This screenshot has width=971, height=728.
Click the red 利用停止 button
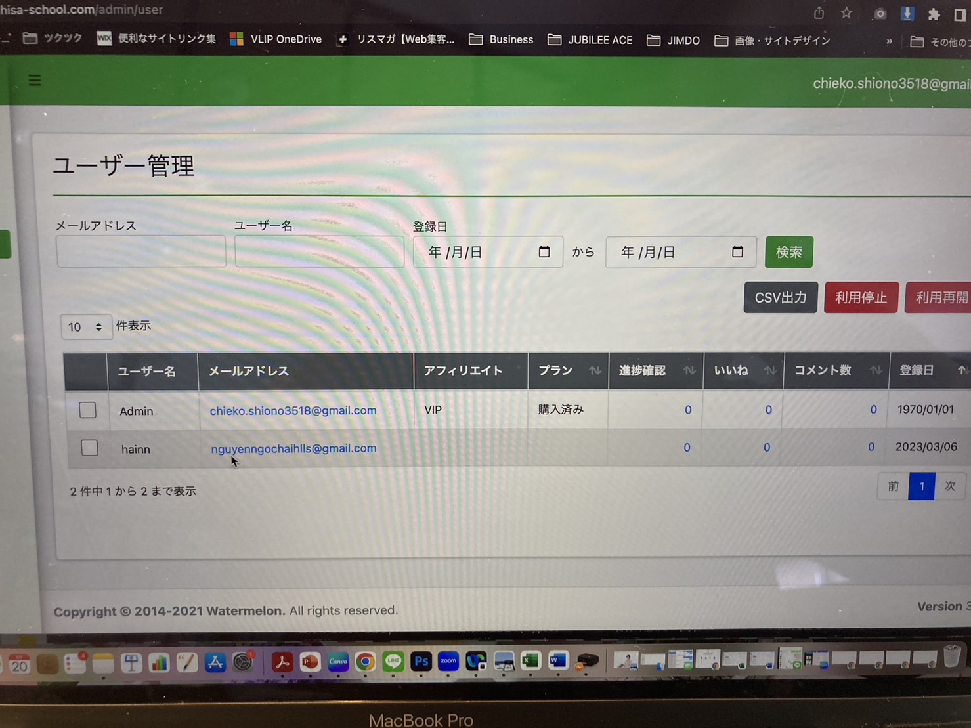tap(861, 297)
